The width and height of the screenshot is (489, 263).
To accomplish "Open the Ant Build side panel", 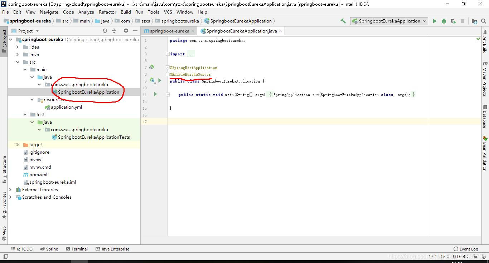I will point(485,42).
